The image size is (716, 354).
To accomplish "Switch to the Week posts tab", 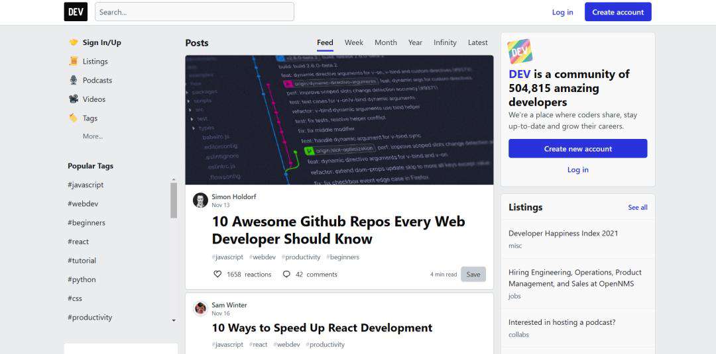I will tap(354, 42).
